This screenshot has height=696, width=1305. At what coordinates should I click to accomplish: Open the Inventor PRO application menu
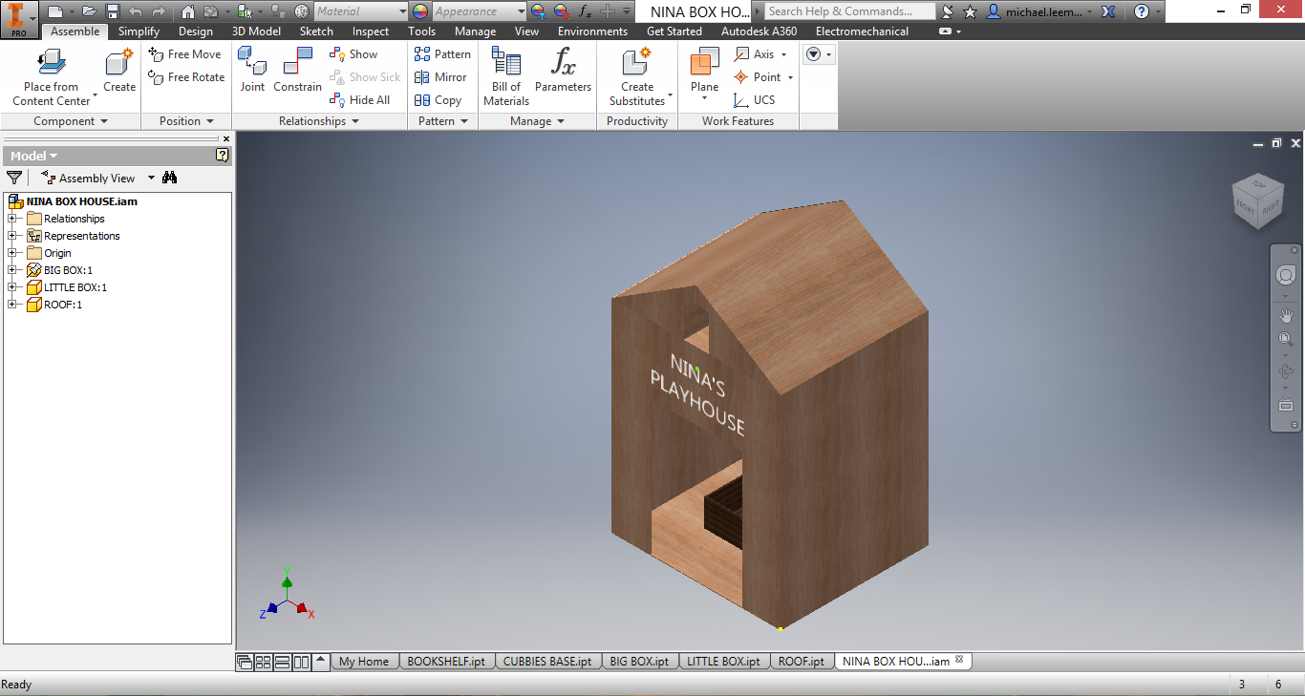pos(18,18)
